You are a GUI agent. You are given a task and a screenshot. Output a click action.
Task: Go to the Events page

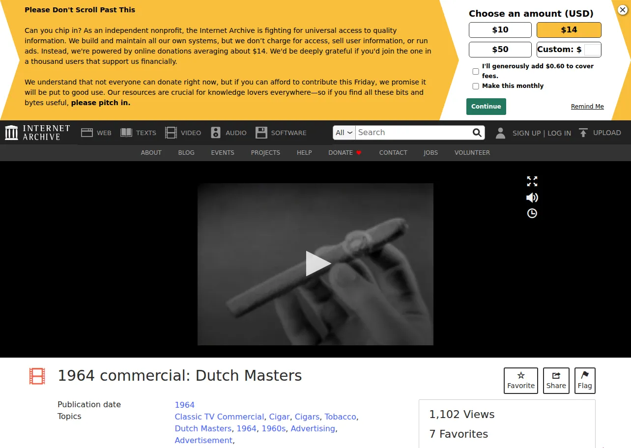coord(223,153)
